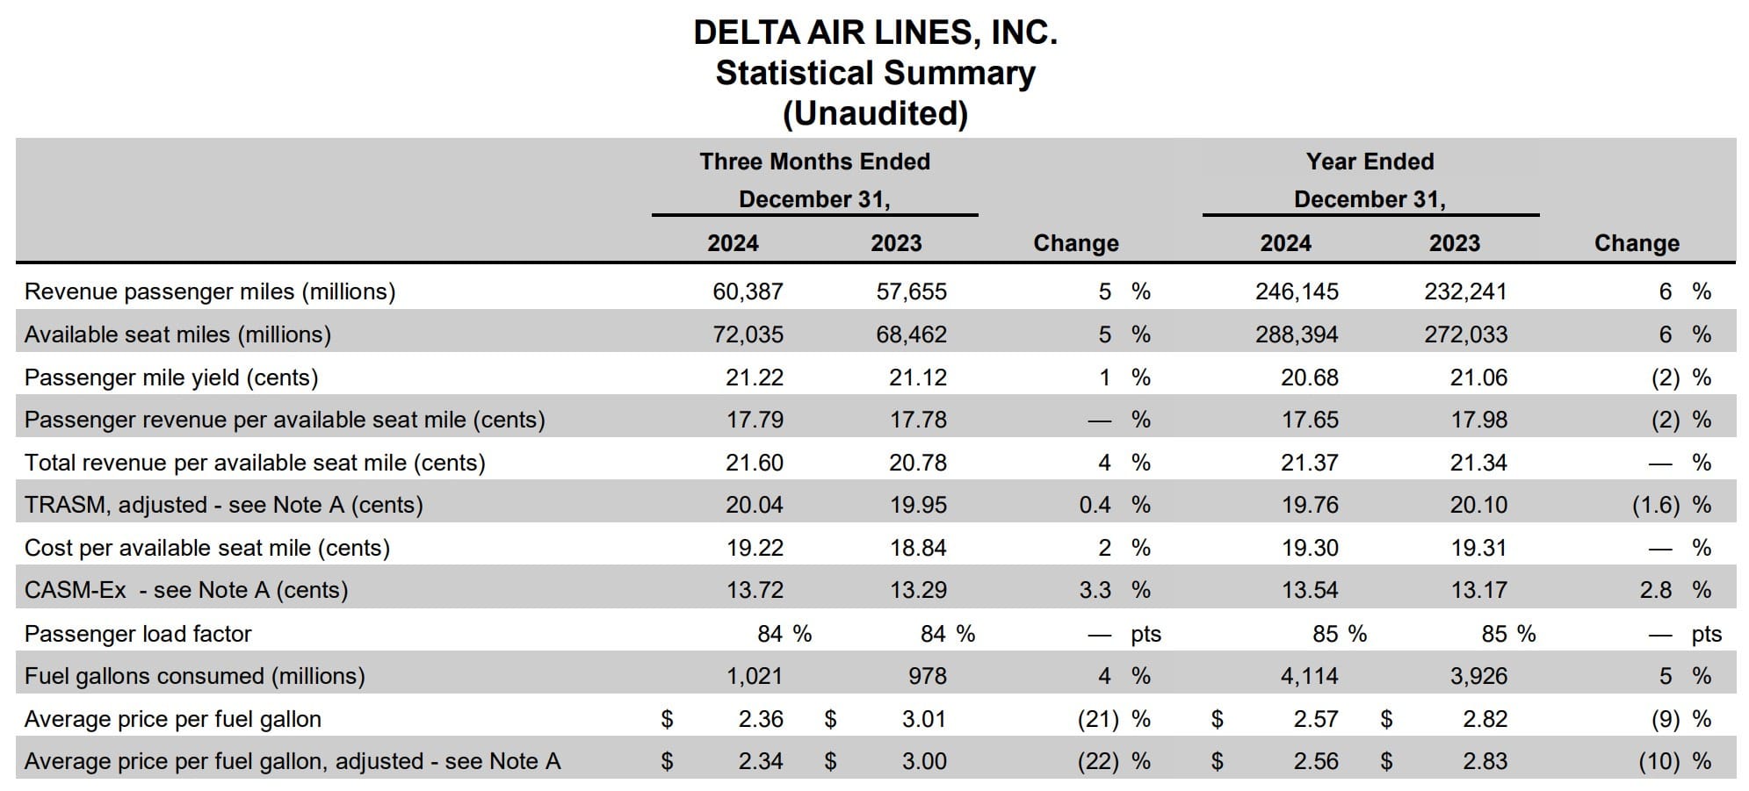This screenshot has width=1749, height=791.
Task: Select the "Year Ended" column header
Action: [1370, 162]
